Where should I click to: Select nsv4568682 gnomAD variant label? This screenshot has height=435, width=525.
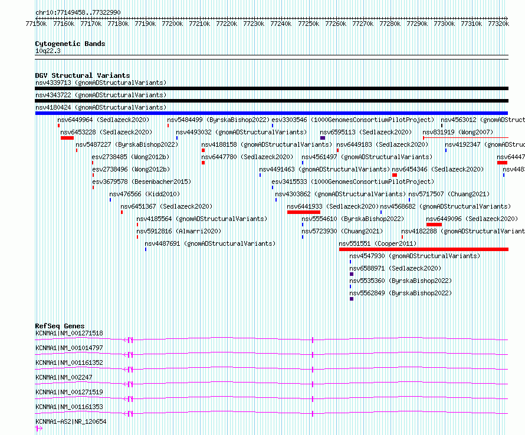445,206
